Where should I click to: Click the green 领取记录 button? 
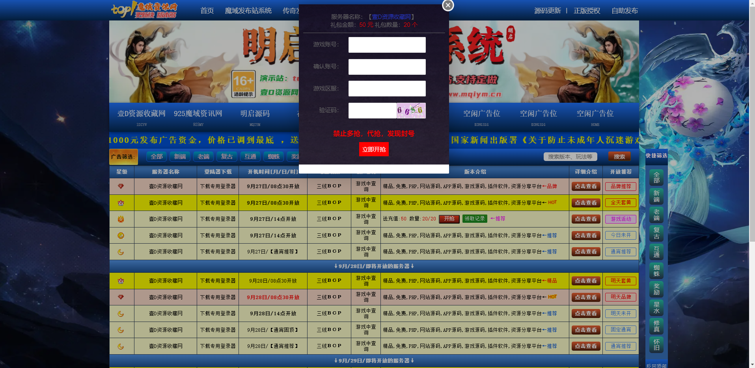tap(475, 219)
